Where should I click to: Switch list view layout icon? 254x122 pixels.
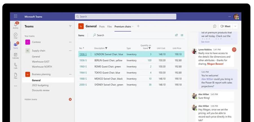[182, 35]
